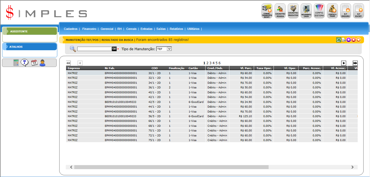Export results with the Excel icon
The image size is (370, 177).
(339, 40)
